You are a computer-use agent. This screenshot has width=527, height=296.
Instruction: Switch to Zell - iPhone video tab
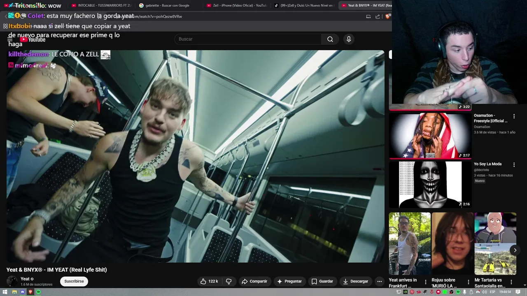click(236, 5)
